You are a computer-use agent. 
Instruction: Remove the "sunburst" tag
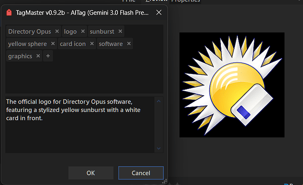120,32
